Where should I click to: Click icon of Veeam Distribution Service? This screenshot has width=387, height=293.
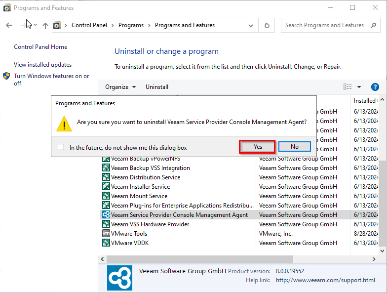click(x=106, y=177)
